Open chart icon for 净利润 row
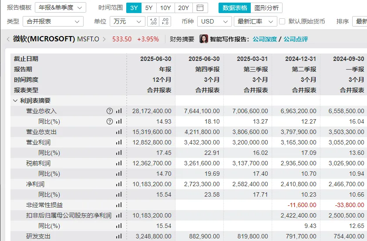Screen dimensions: 367x241 click(x=119, y=184)
